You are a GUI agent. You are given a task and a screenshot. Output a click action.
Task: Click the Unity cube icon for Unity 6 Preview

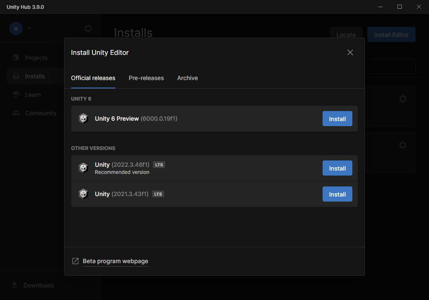coord(83,119)
